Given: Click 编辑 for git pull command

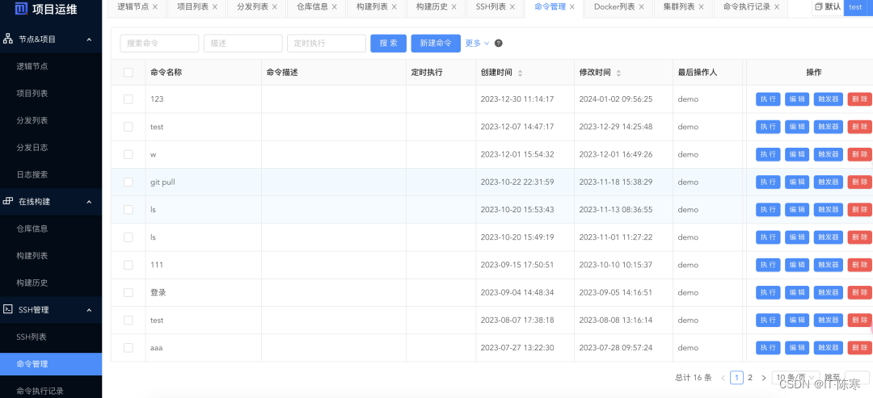Looking at the screenshot, I should (x=797, y=182).
